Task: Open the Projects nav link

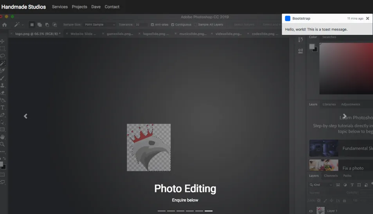Action: click(x=79, y=7)
